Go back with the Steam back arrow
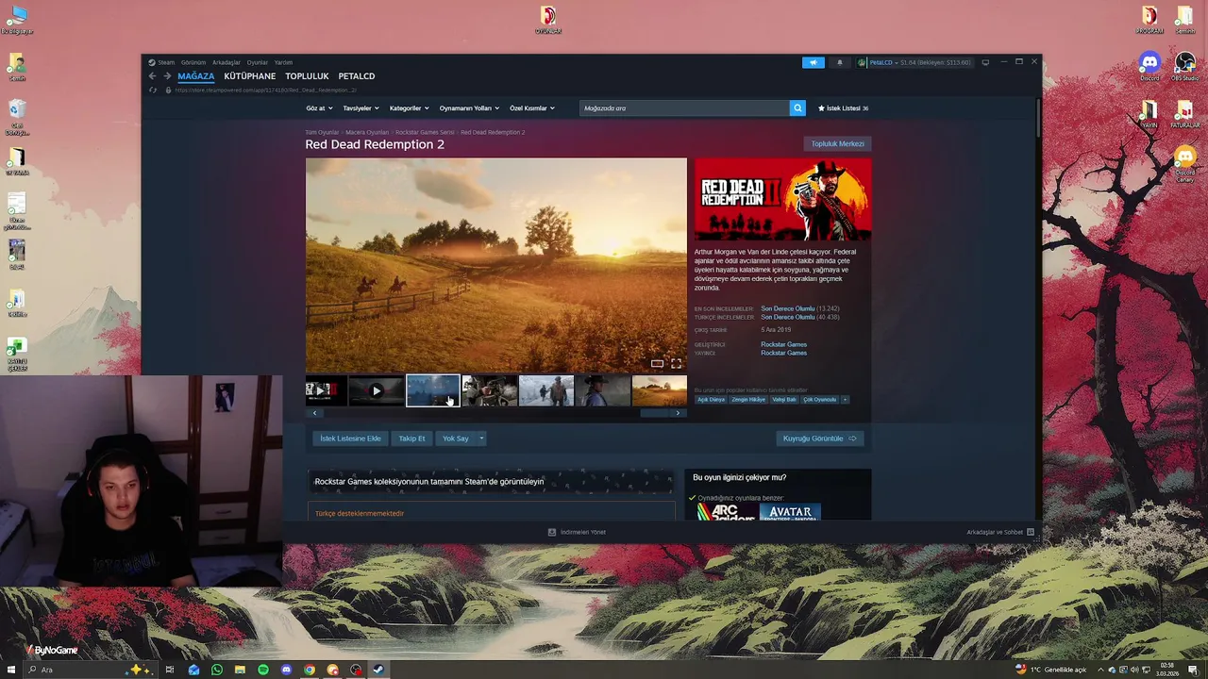This screenshot has height=679, width=1208. pos(153,76)
